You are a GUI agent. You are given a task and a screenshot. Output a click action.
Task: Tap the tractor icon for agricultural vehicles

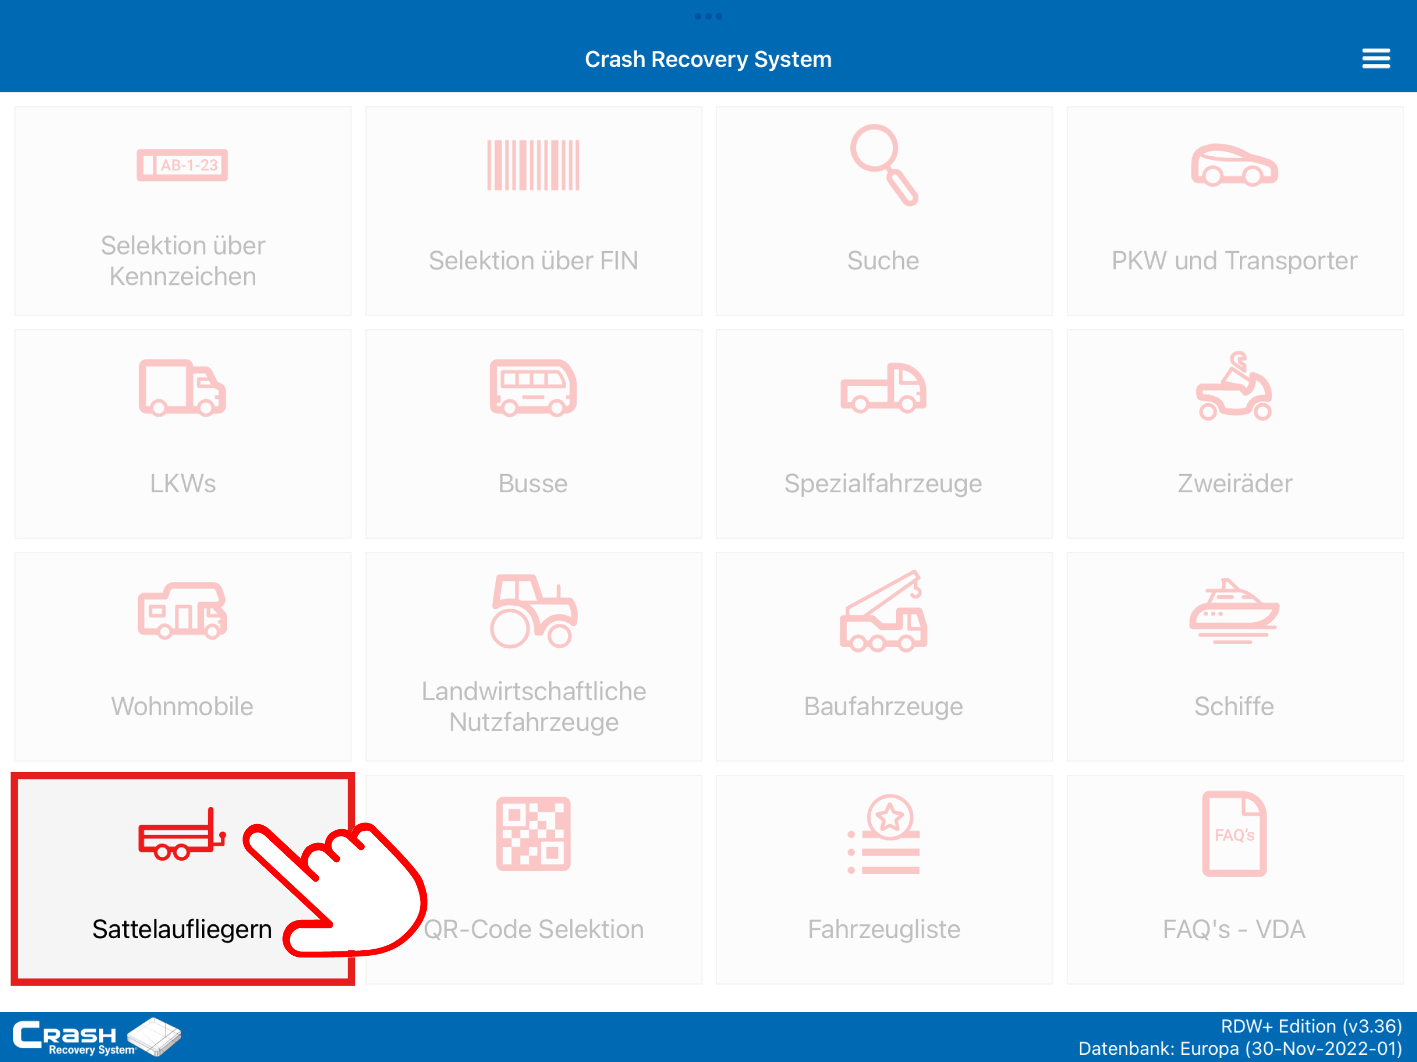click(533, 611)
